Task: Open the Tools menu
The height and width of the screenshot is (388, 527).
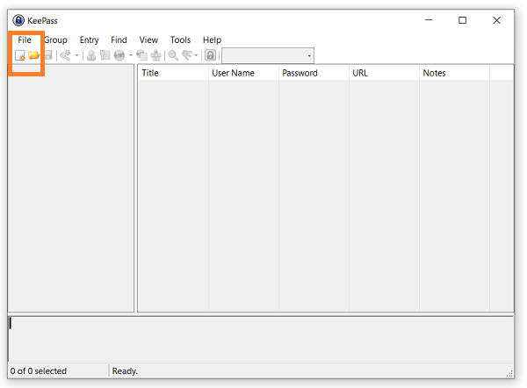Action: click(x=180, y=40)
